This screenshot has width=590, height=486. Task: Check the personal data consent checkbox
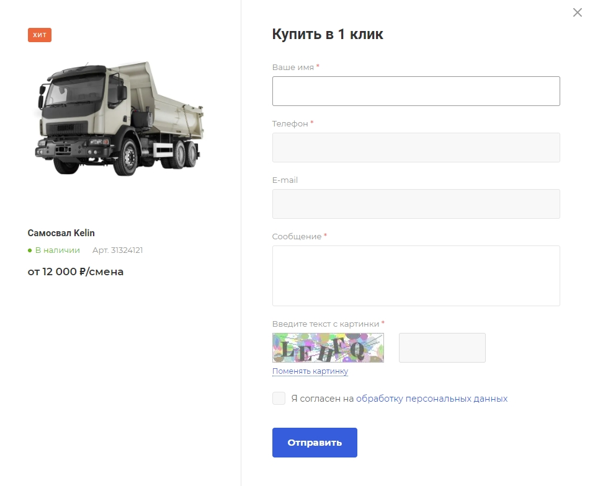tap(279, 398)
